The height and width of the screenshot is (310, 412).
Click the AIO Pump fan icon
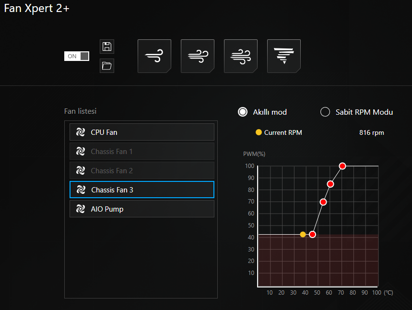click(x=81, y=209)
